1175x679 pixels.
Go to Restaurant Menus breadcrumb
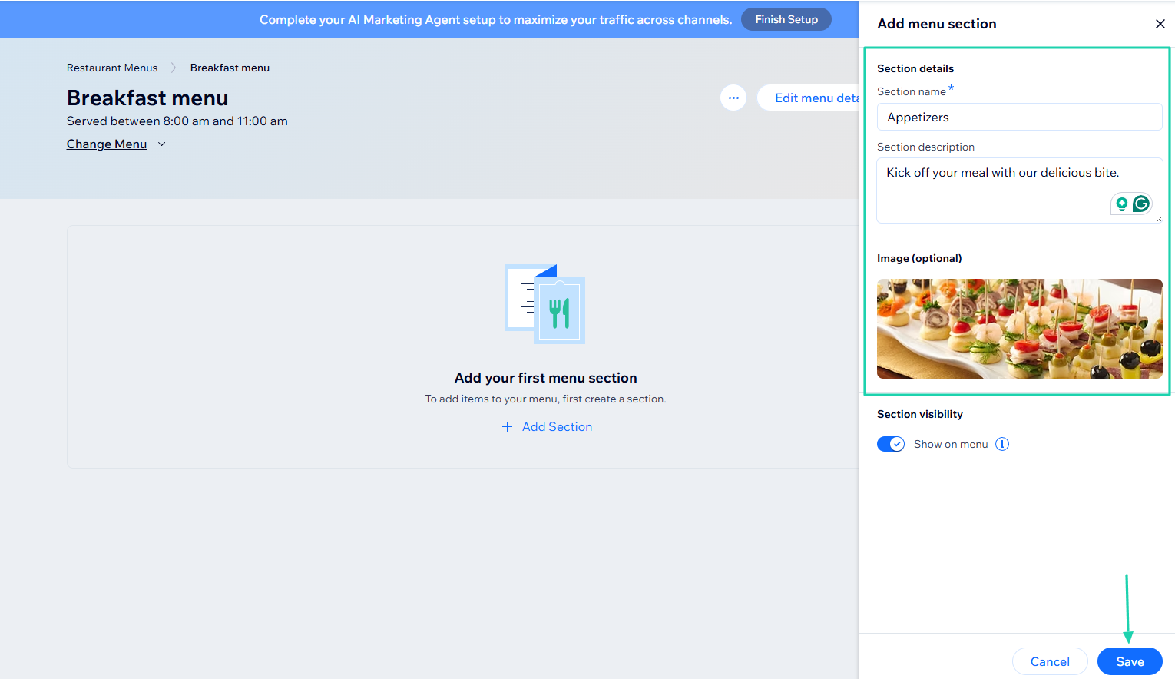[112, 68]
